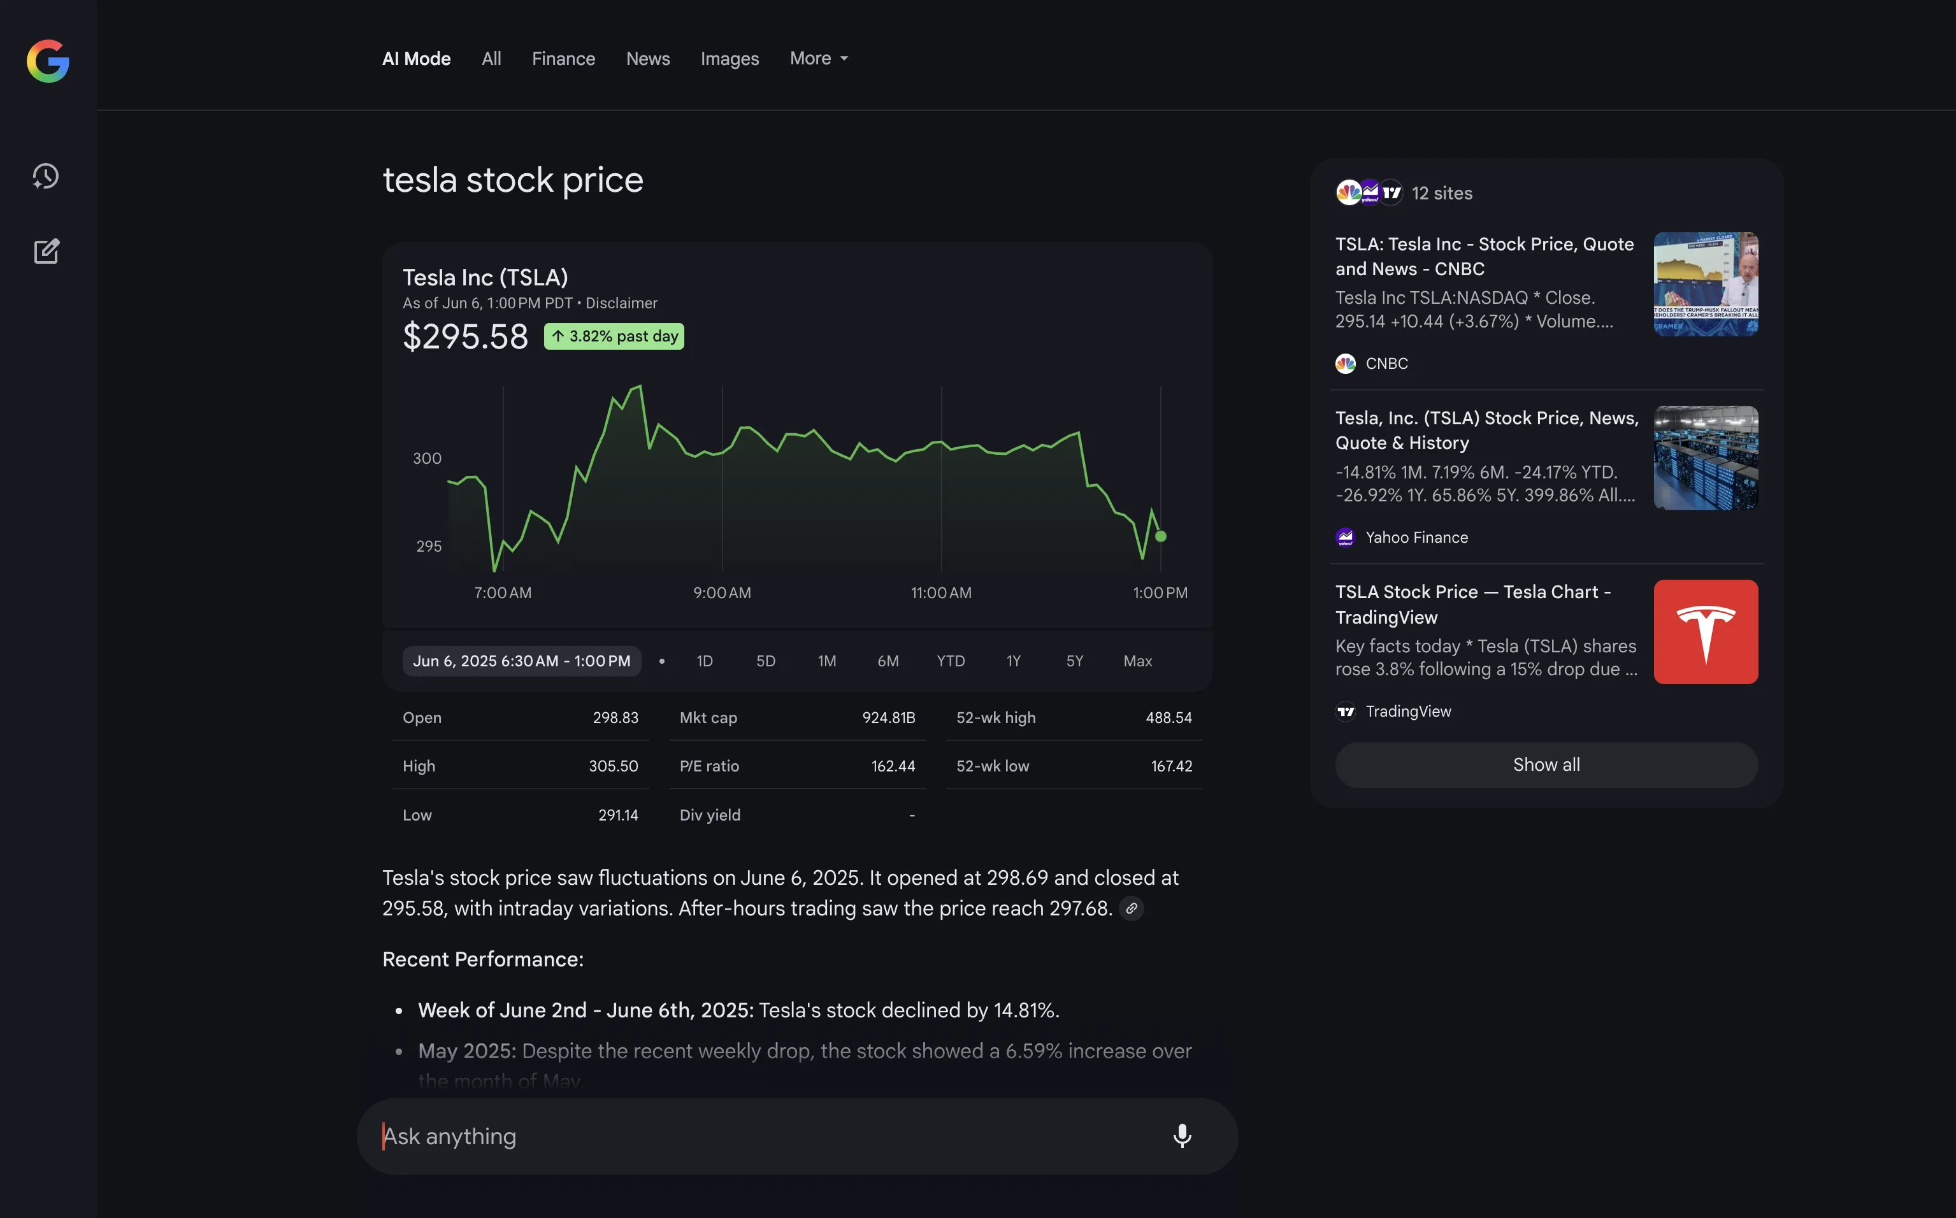The image size is (1956, 1218).
Task: Click the stacked site icons beside 12 sites
Action: point(1369,193)
